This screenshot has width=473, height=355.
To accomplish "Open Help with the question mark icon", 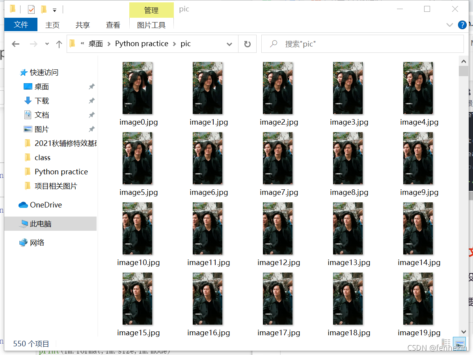I will pyautogui.click(x=462, y=25).
